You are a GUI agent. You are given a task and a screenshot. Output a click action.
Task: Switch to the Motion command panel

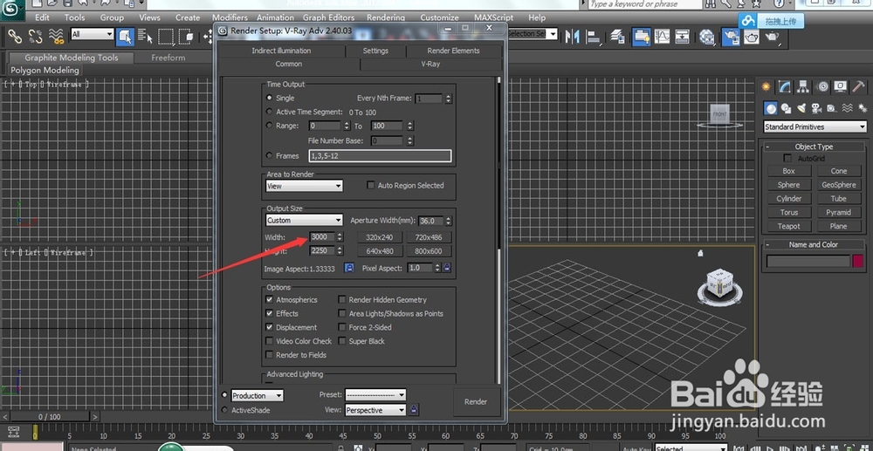821,86
